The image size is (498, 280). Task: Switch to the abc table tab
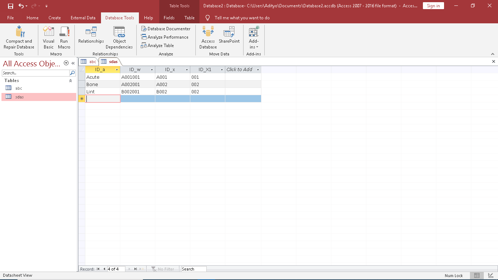pos(89,62)
